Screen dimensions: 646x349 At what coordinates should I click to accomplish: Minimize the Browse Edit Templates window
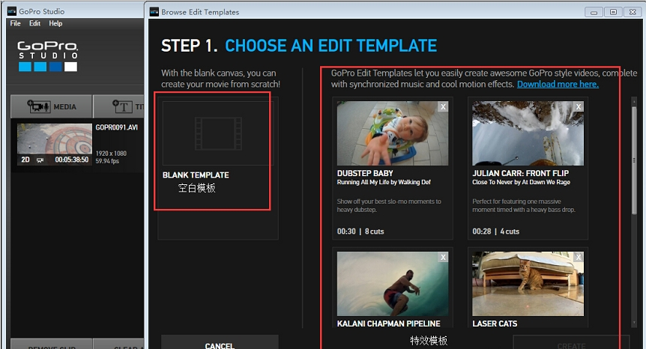point(594,12)
